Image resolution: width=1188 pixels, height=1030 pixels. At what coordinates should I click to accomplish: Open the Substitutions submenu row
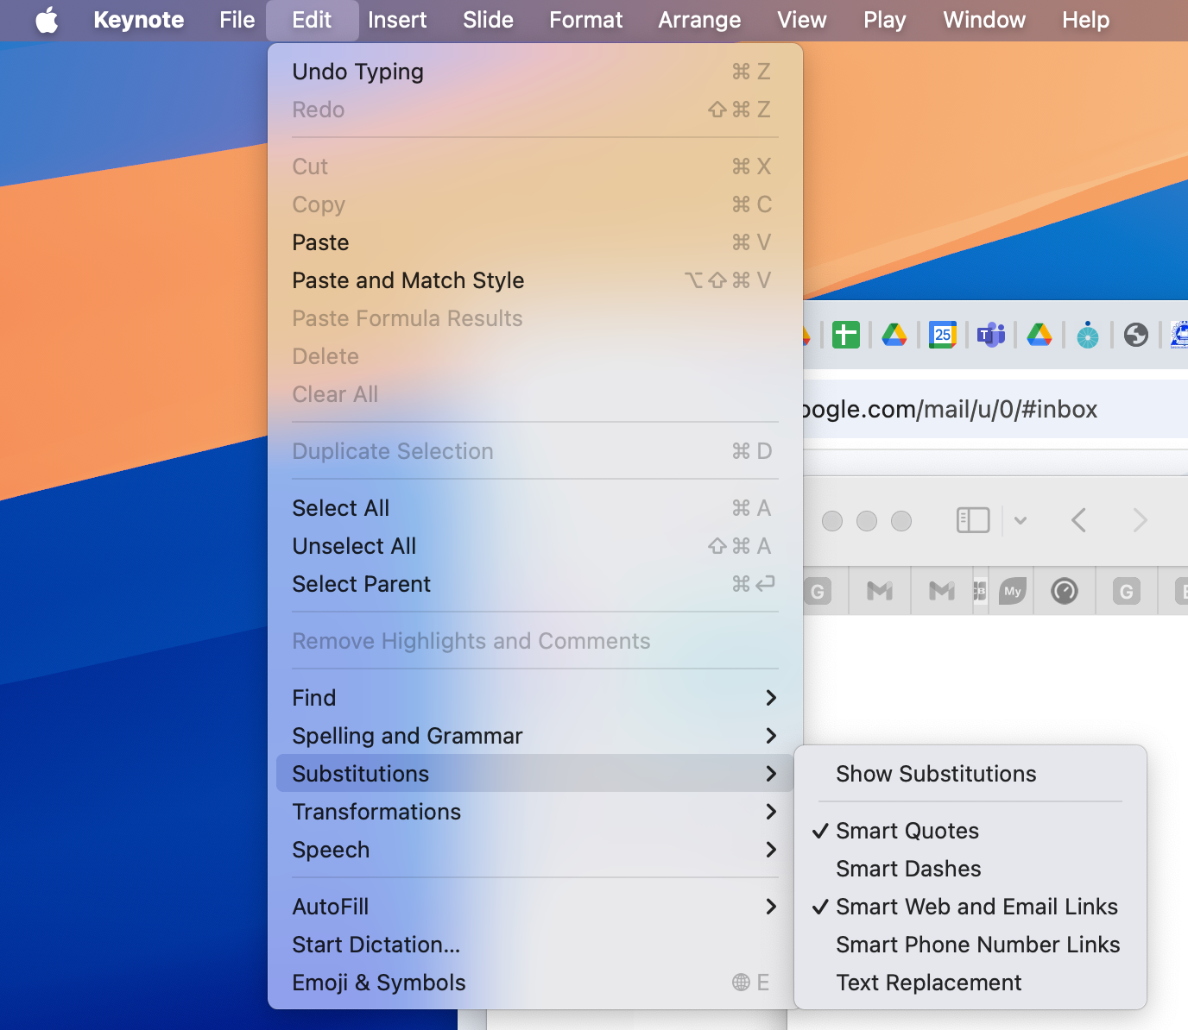coord(535,774)
